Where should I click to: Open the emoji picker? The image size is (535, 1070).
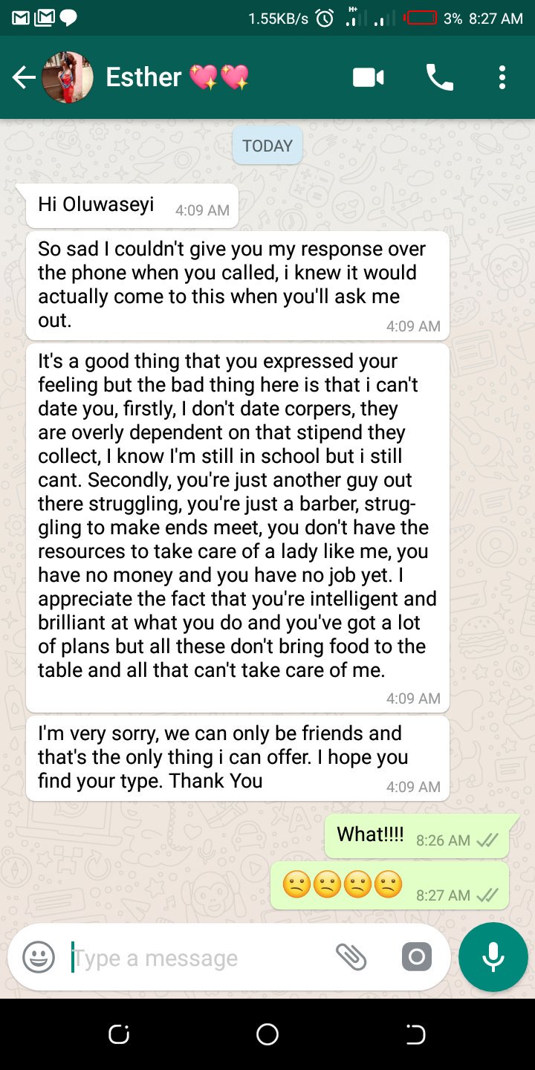[x=39, y=957]
